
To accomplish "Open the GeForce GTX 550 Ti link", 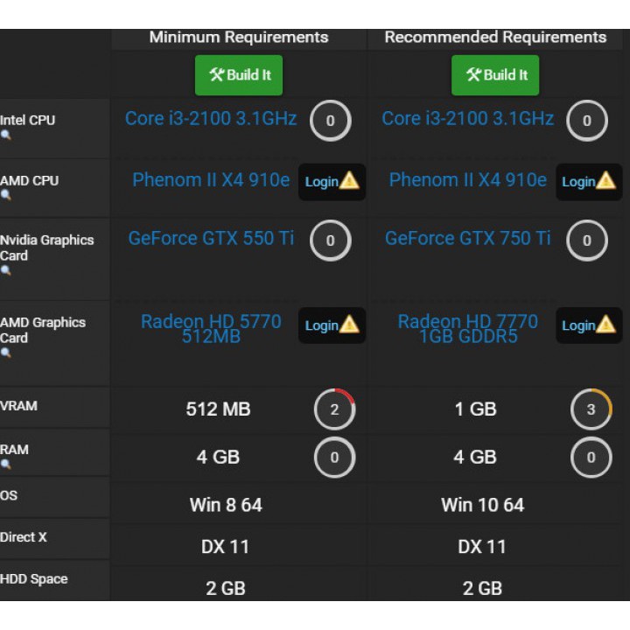I will pyautogui.click(x=211, y=239).
